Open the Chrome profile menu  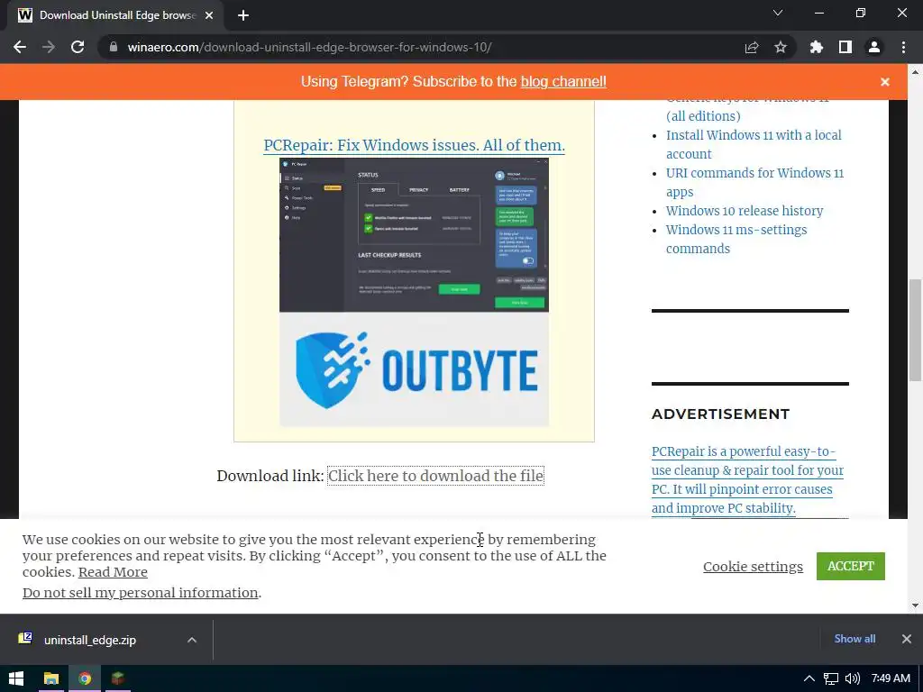[874, 47]
